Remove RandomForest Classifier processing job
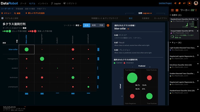Screen dimensions: 200x112 point(198,19)
